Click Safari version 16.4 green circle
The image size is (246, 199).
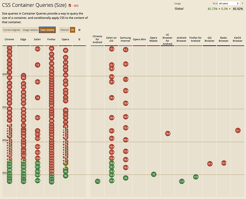pyautogui.click(x=37, y=181)
